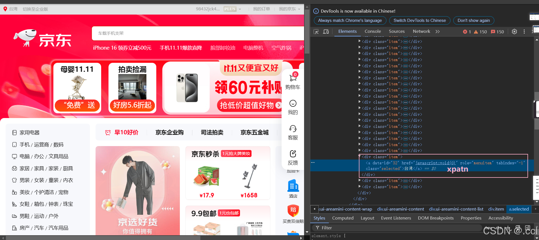The image size is (539, 240).
Task: Click the red issues flag count 150
Action: pyautogui.click(x=497, y=32)
